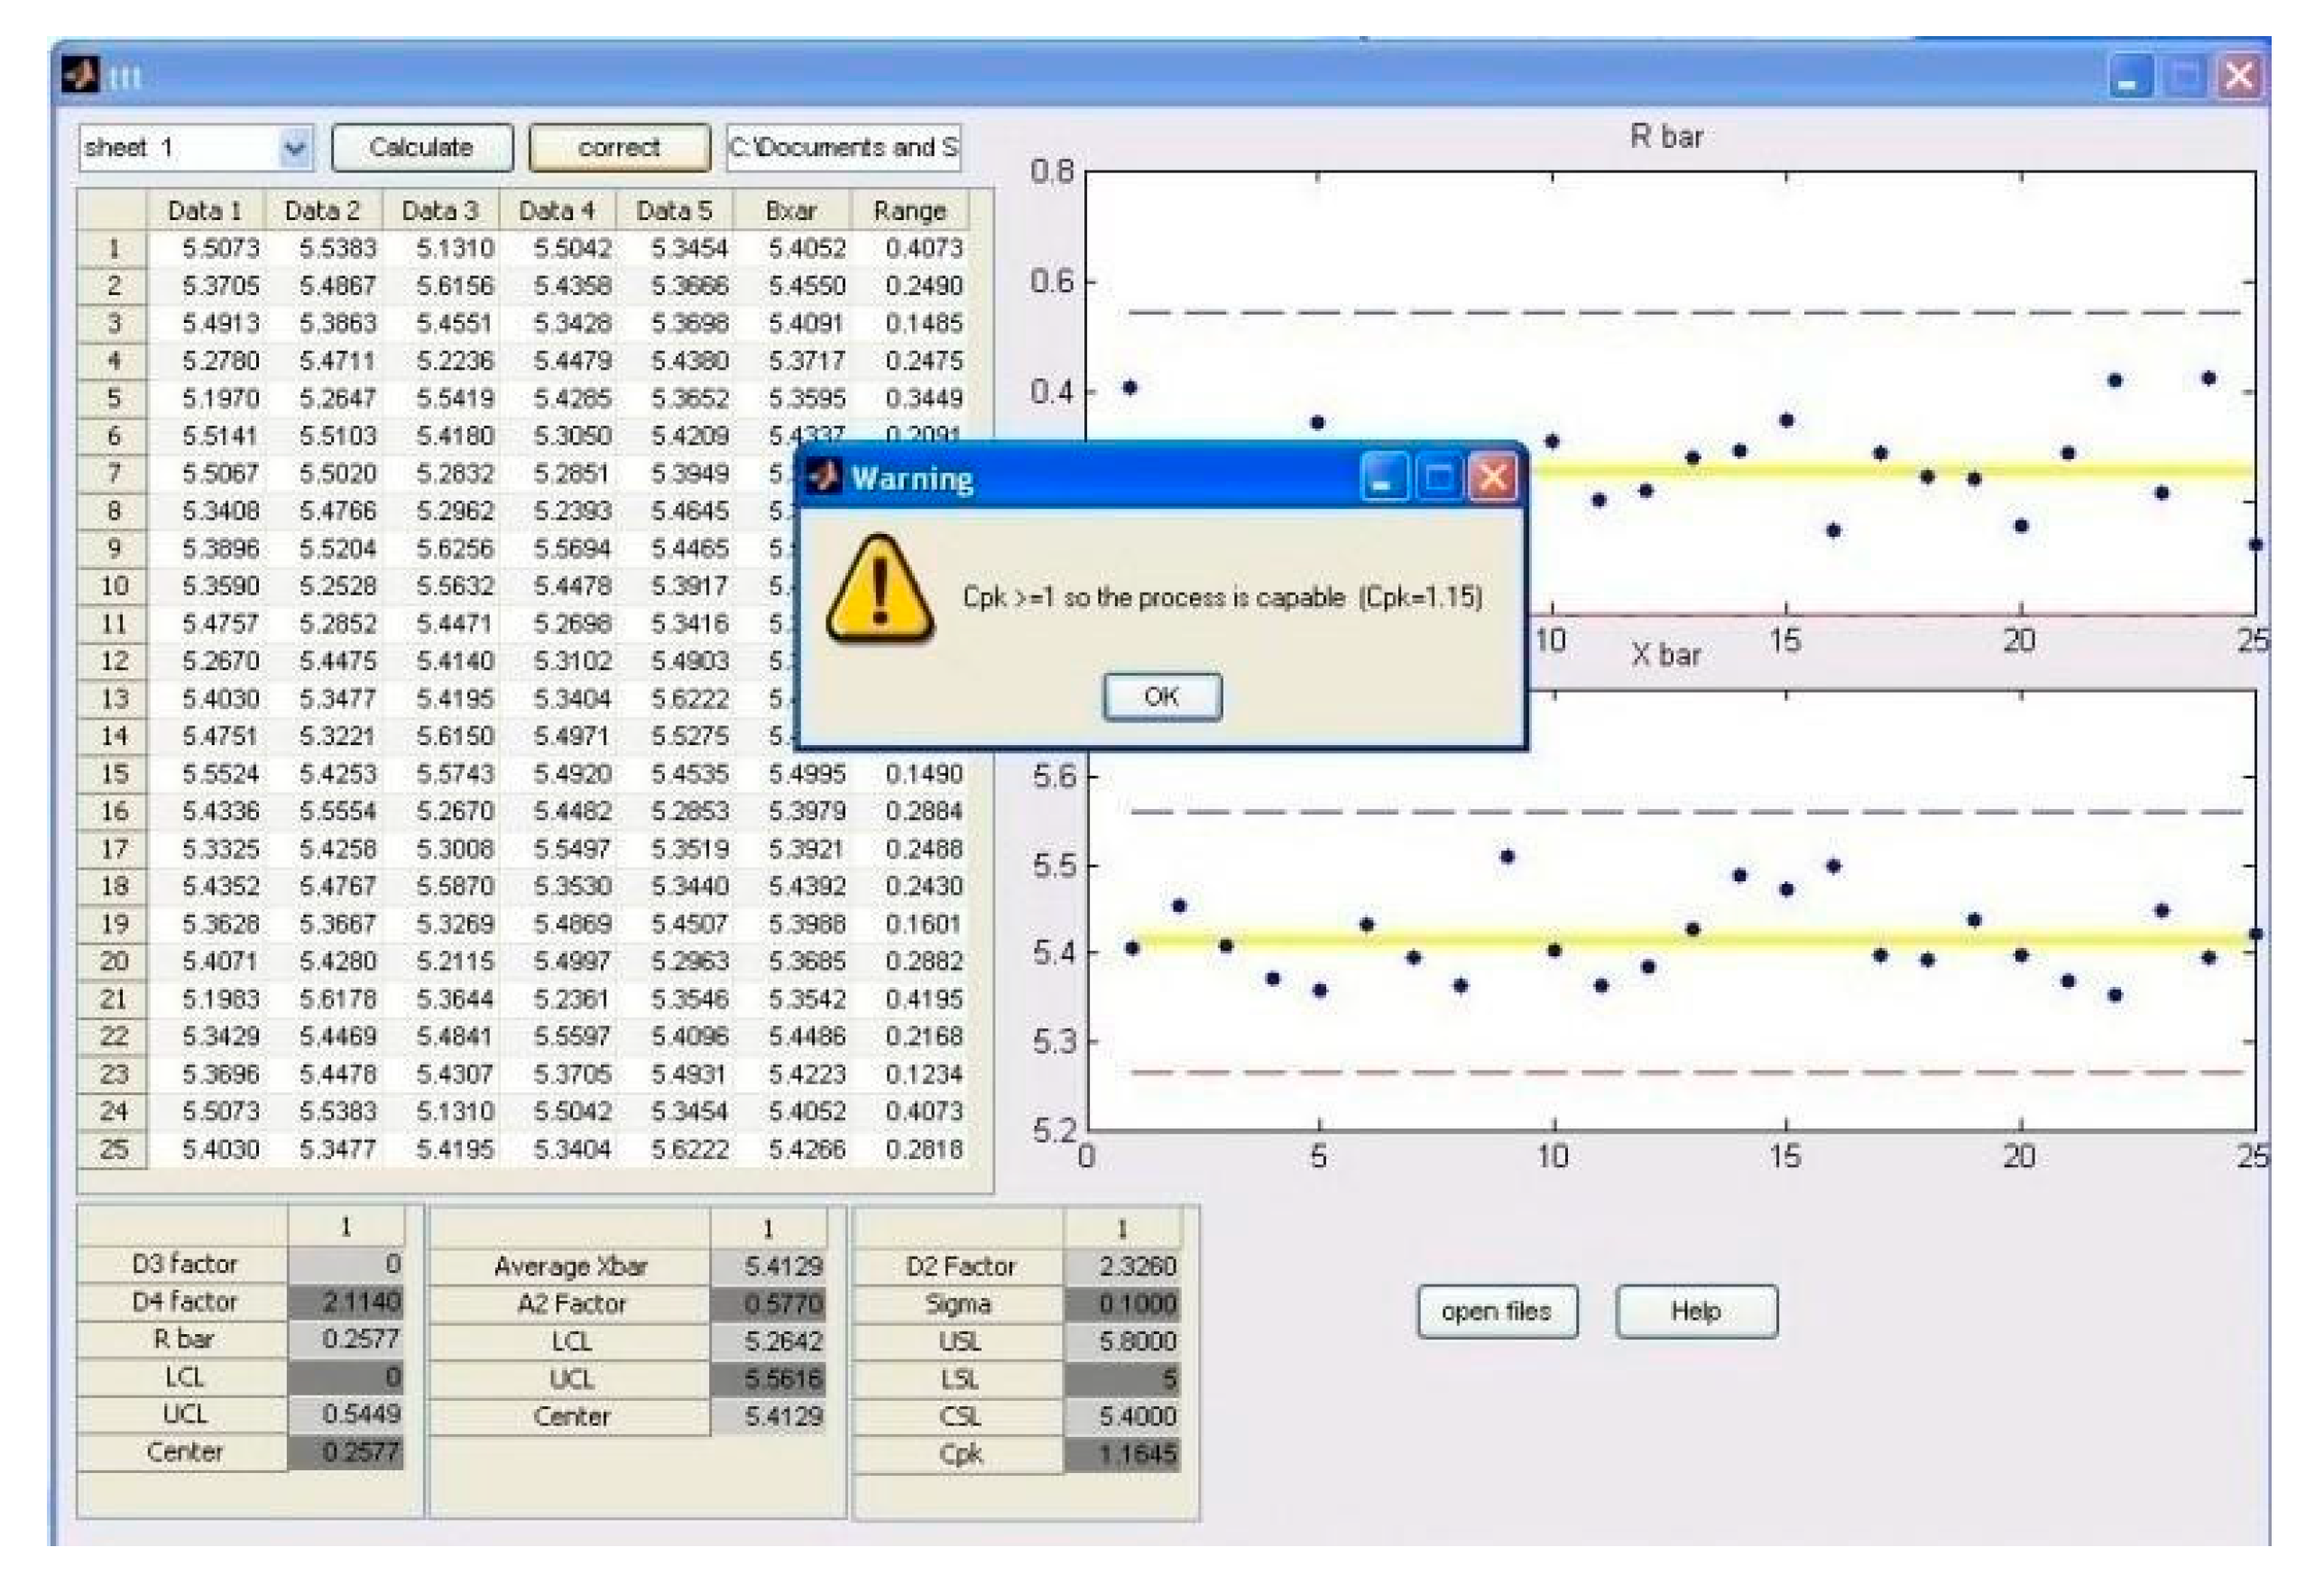This screenshot has height=1584, width=2324.
Task: Click the yellow warning triangle icon
Action: click(880, 590)
